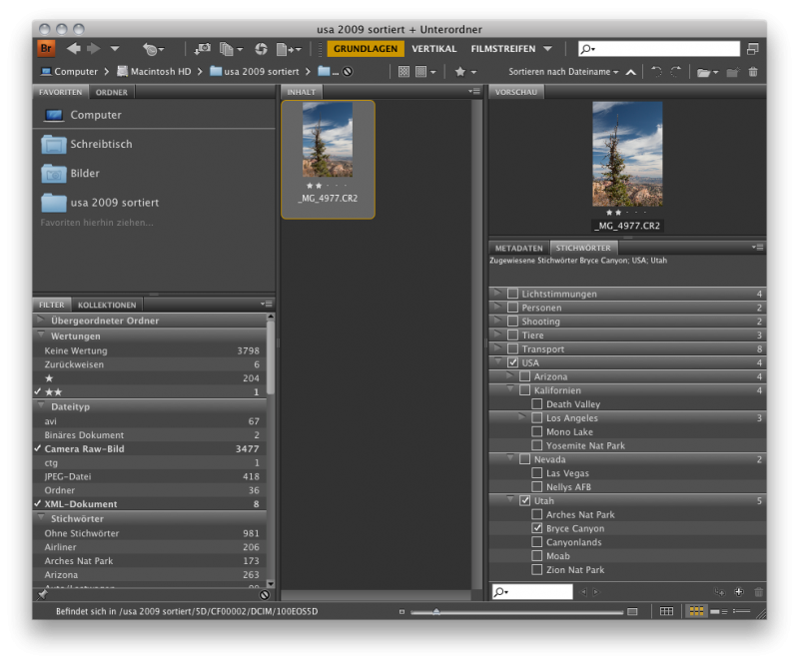Add new keyword plus icon
This screenshot has height=664, width=799.
739,592
